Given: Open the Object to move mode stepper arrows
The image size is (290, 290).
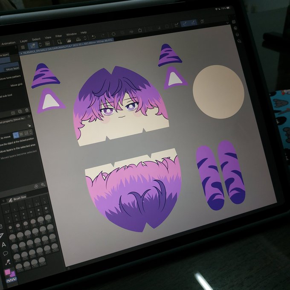Looking at the screenshot, I should click(31, 132).
